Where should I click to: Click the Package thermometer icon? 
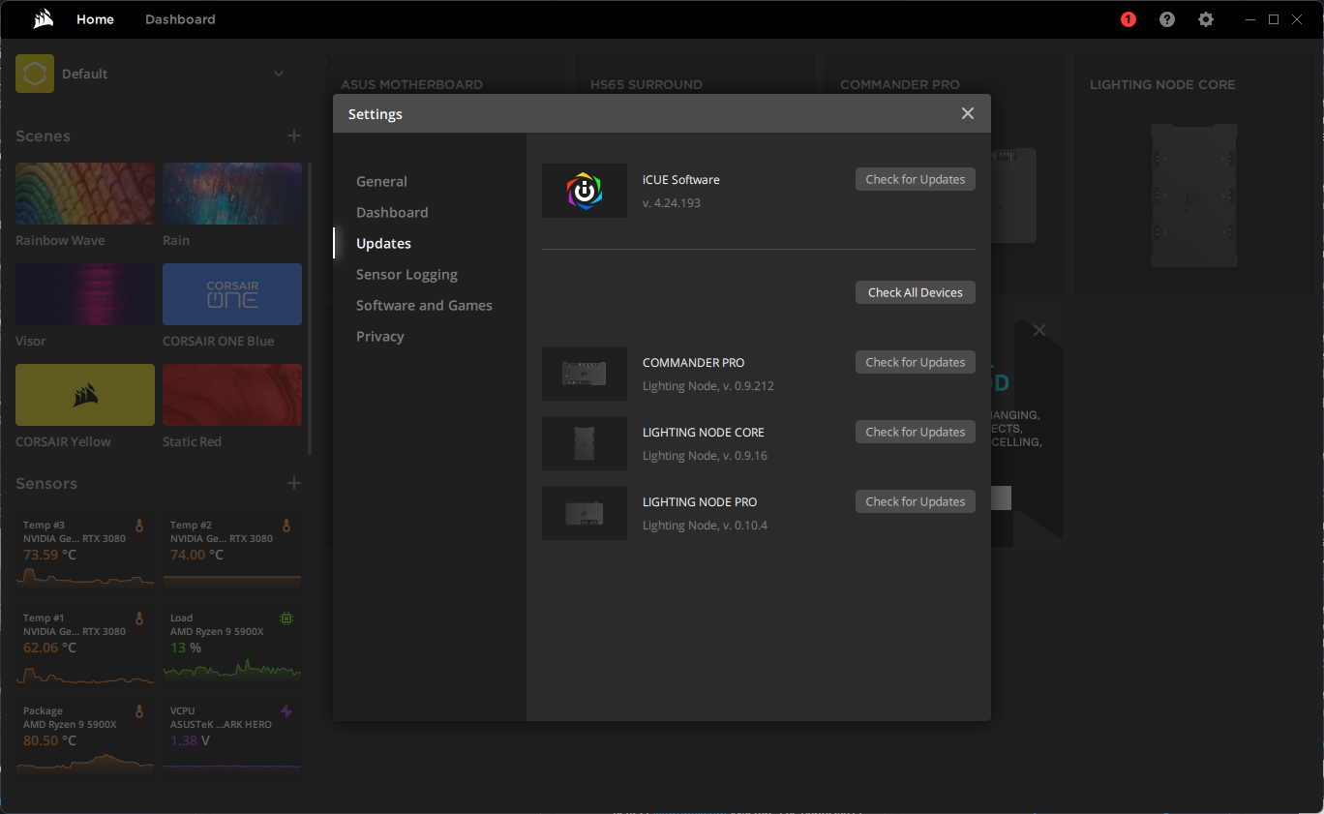pyautogui.click(x=138, y=711)
